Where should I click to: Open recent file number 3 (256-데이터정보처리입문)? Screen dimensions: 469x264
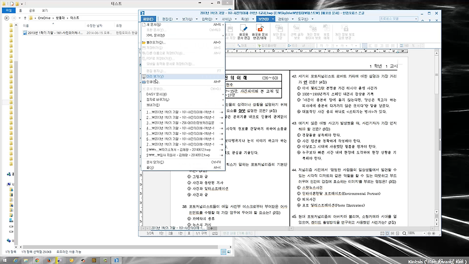point(183,123)
